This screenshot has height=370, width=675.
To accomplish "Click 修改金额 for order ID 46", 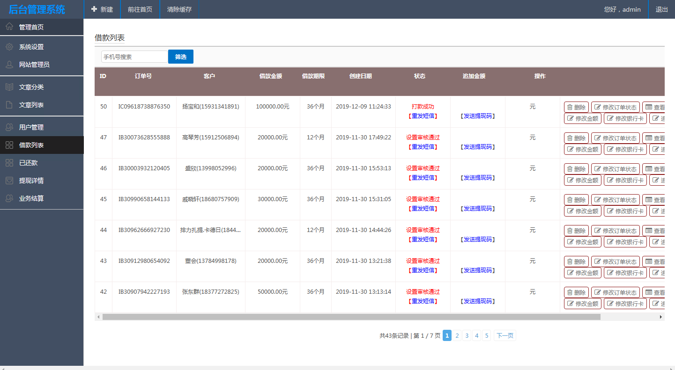I will click(x=583, y=180).
